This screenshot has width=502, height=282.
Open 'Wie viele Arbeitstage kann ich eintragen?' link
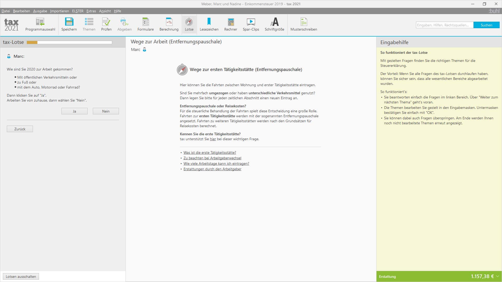click(216, 164)
